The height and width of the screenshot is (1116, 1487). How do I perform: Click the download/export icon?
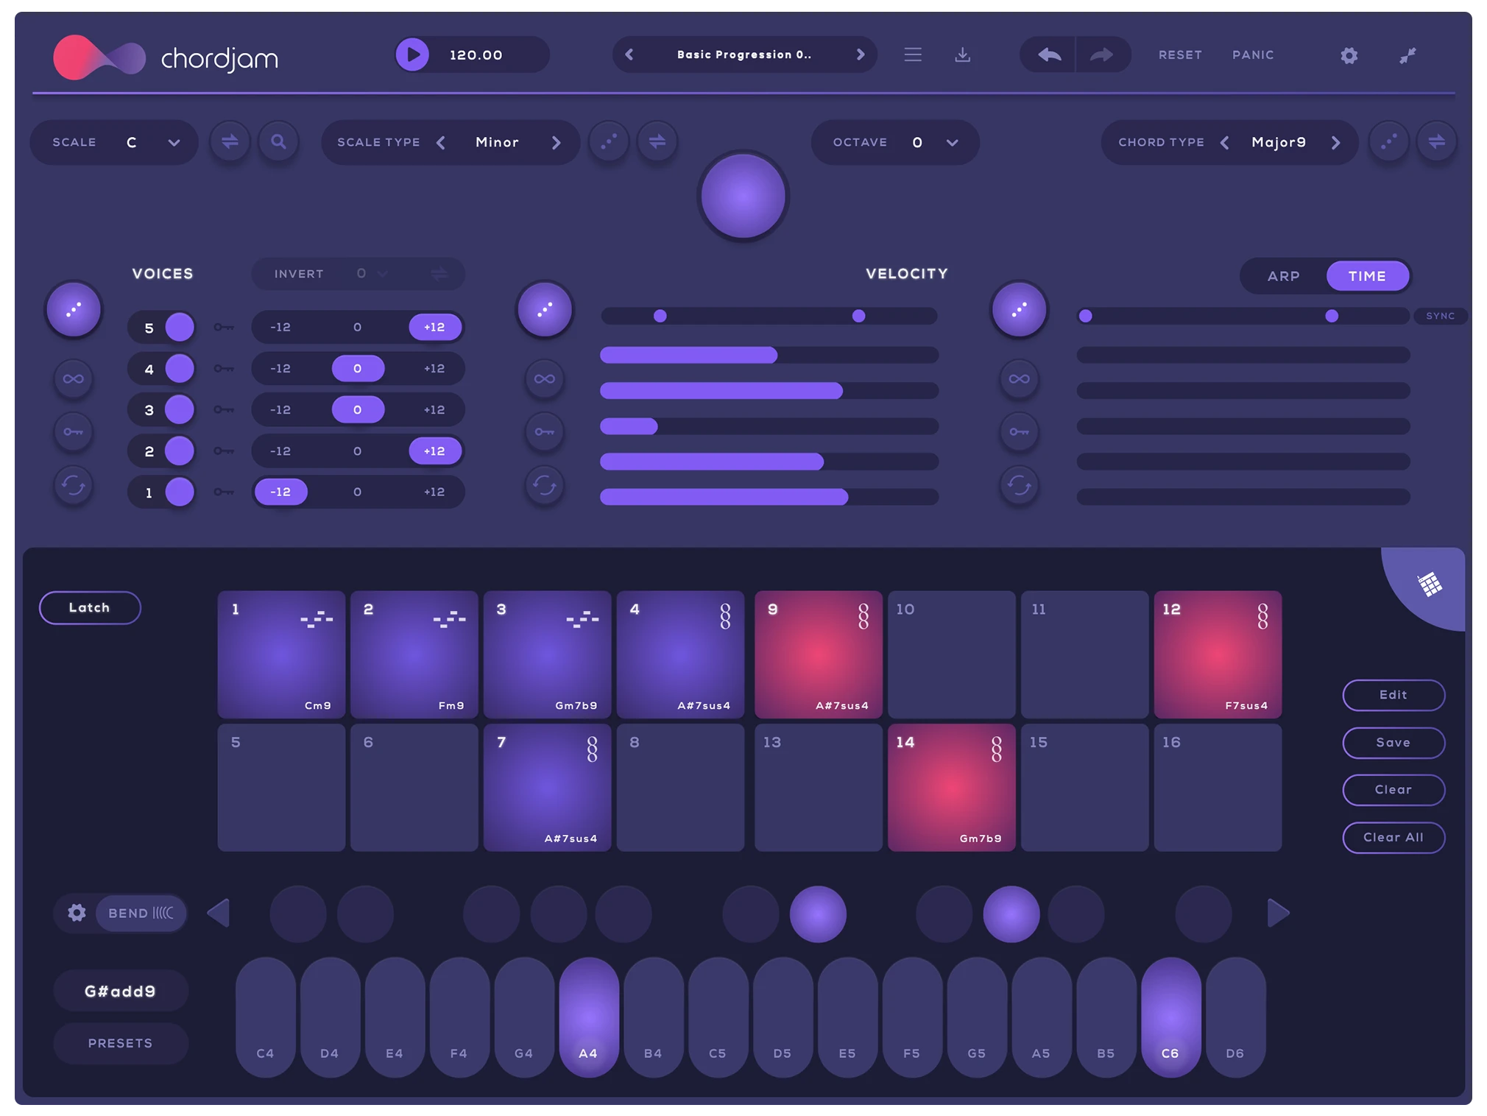(962, 54)
